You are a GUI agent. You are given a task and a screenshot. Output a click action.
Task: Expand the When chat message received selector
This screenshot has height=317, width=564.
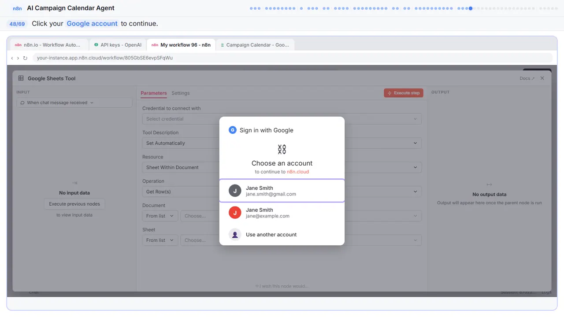[x=74, y=103]
